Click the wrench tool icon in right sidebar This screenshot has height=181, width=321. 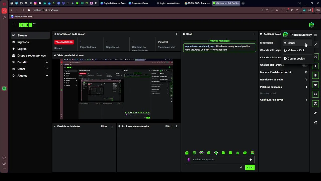pyautogui.click(x=315, y=113)
